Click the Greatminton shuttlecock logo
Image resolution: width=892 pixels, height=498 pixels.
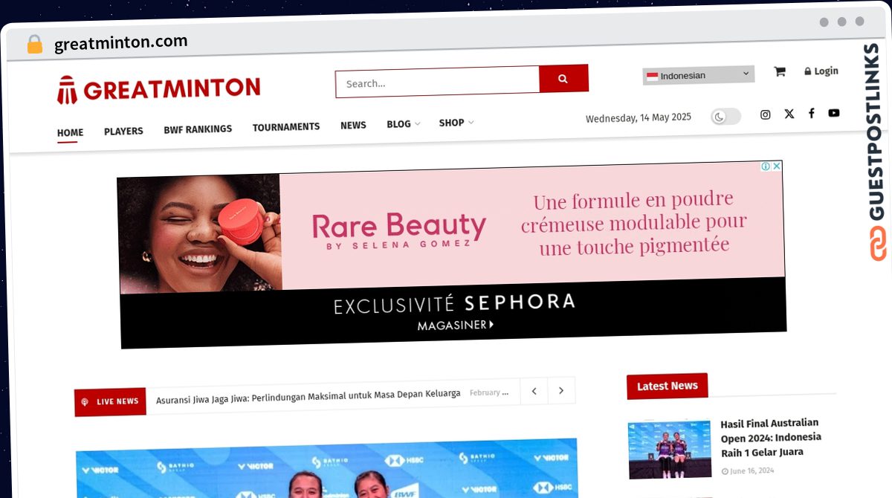(158, 89)
